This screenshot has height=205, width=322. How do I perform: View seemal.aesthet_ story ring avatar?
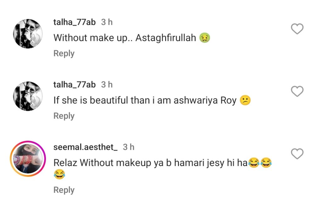(28, 159)
